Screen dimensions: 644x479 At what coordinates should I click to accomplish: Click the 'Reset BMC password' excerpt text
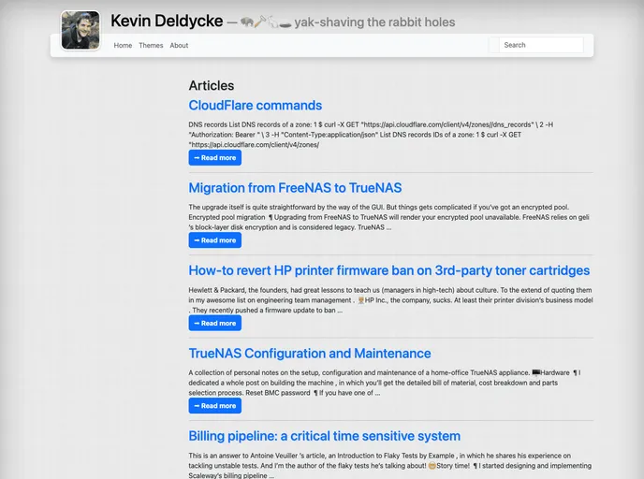(278, 393)
